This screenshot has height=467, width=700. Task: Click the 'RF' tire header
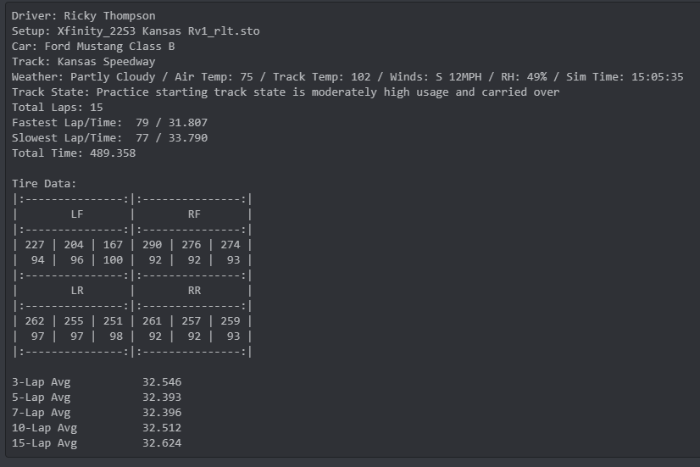coord(194,214)
